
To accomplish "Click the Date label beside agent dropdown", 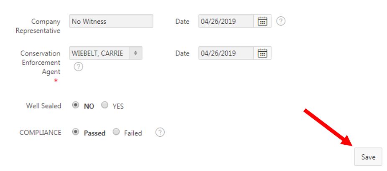I will click(x=182, y=53).
